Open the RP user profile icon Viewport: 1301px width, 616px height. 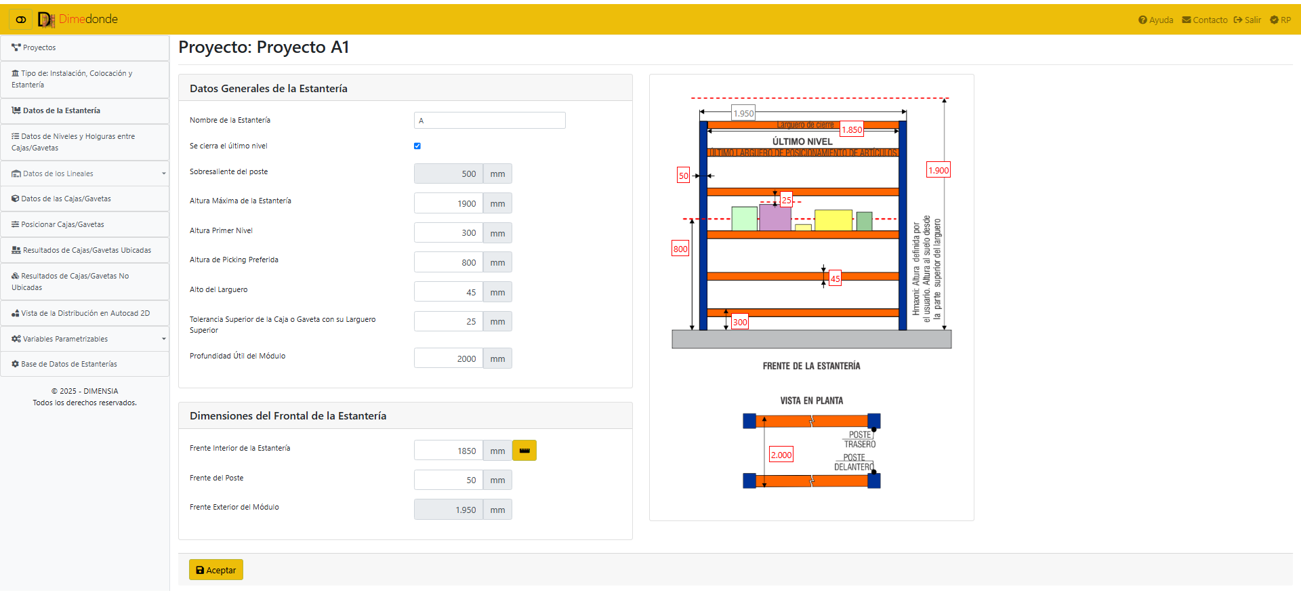click(x=1274, y=20)
